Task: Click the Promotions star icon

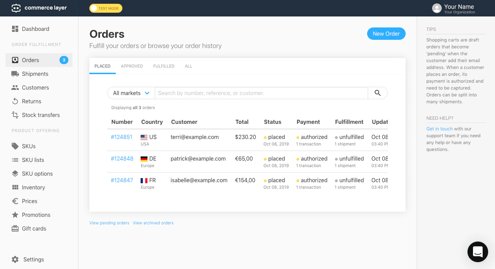Action: [15, 215]
